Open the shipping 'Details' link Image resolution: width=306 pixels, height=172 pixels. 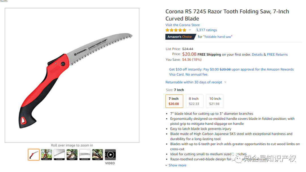pyautogui.click(x=257, y=54)
